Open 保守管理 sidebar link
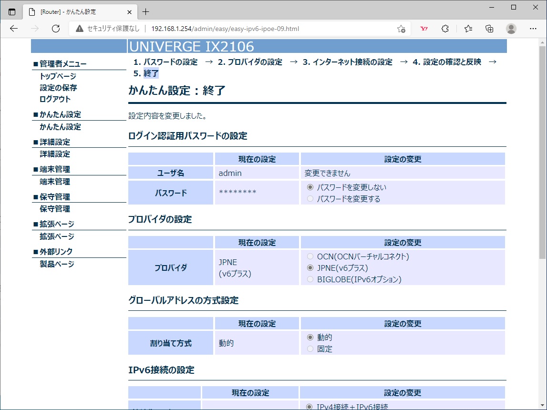Viewport: 547px width, 410px height. [55, 209]
